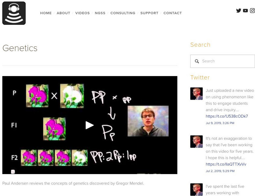Open the t.co/IlaQTTXvVv tweet link

226,164
